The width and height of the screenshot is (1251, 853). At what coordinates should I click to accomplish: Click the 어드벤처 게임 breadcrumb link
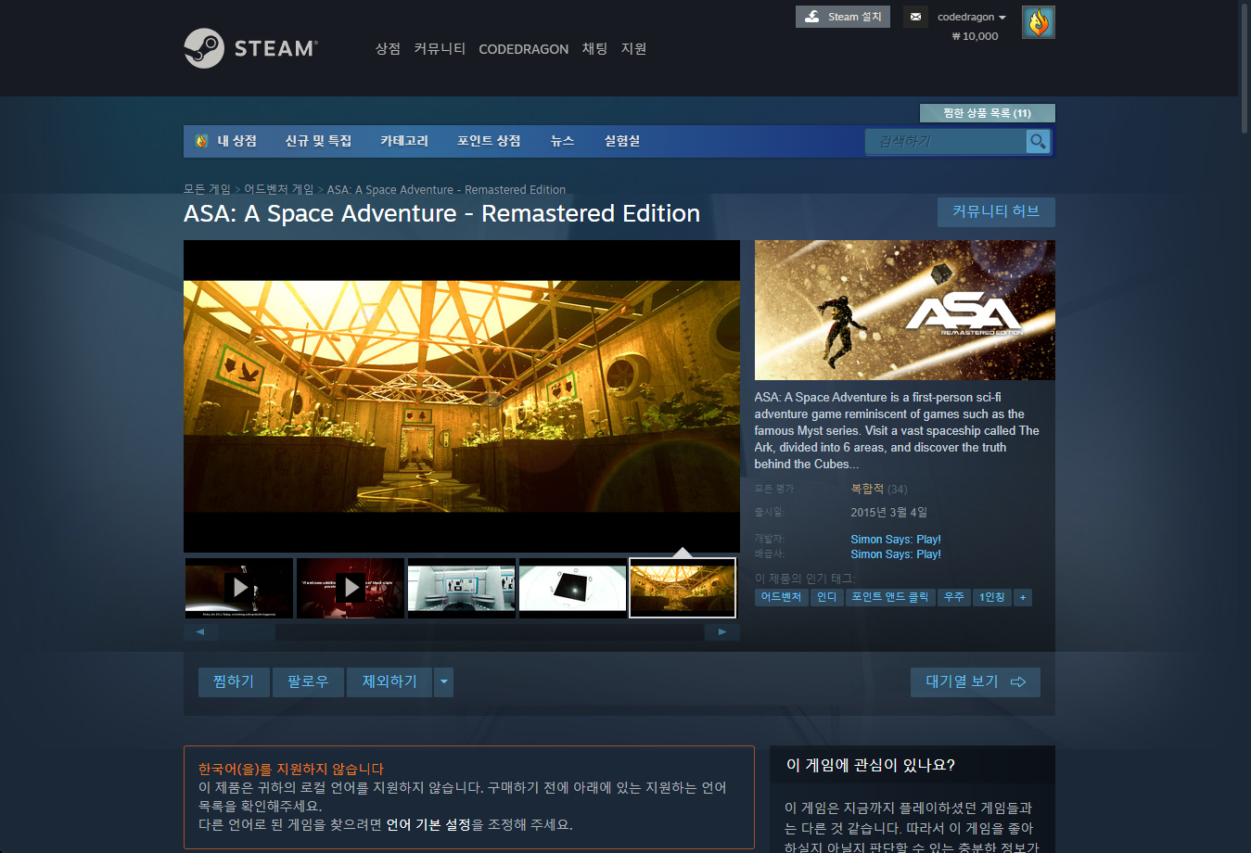click(x=278, y=189)
